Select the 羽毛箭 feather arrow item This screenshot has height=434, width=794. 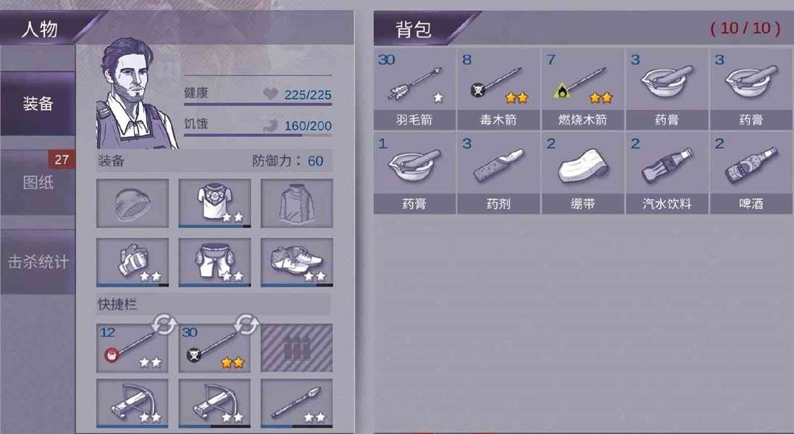(414, 90)
